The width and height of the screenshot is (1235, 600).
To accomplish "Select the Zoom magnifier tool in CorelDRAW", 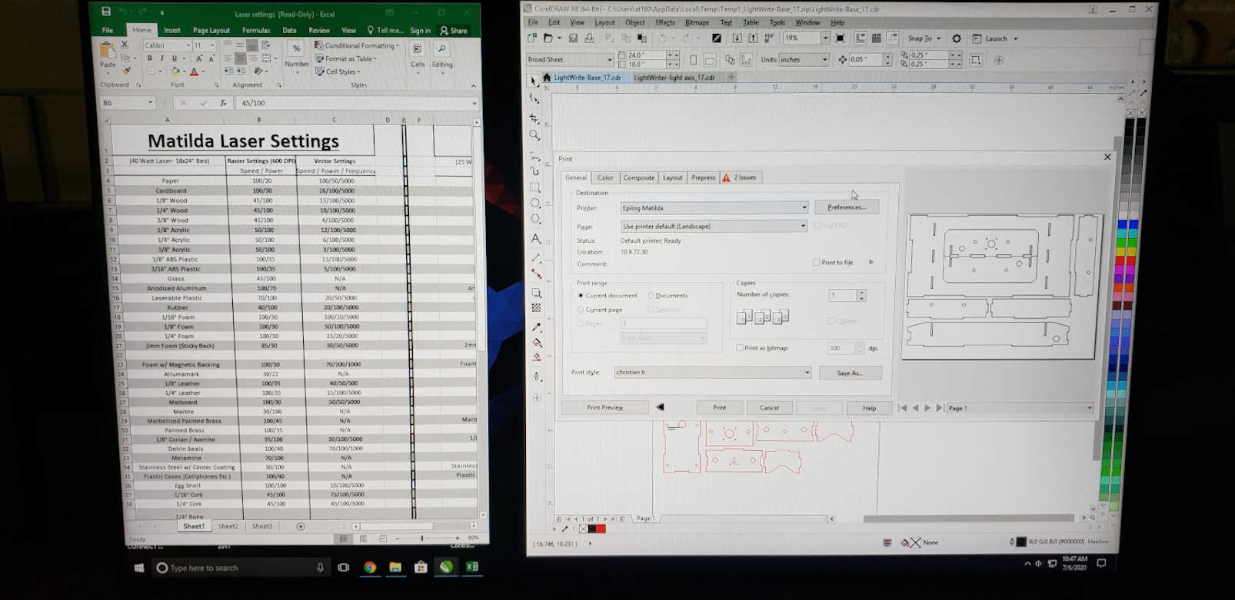I will click(534, 135).
